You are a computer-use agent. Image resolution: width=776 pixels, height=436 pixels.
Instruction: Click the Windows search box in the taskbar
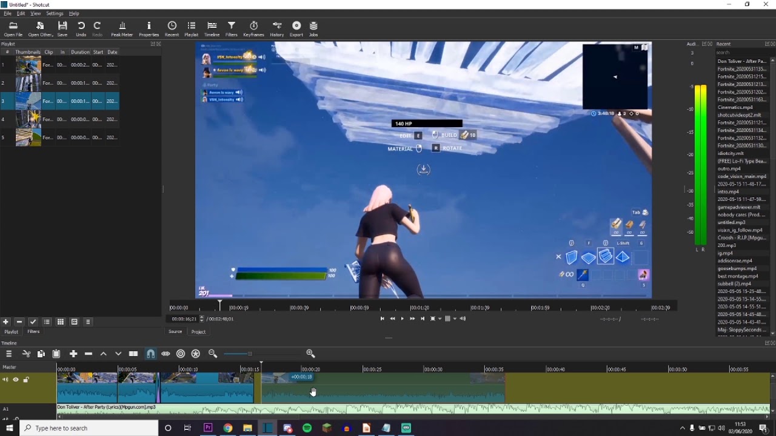coord(90,428)
